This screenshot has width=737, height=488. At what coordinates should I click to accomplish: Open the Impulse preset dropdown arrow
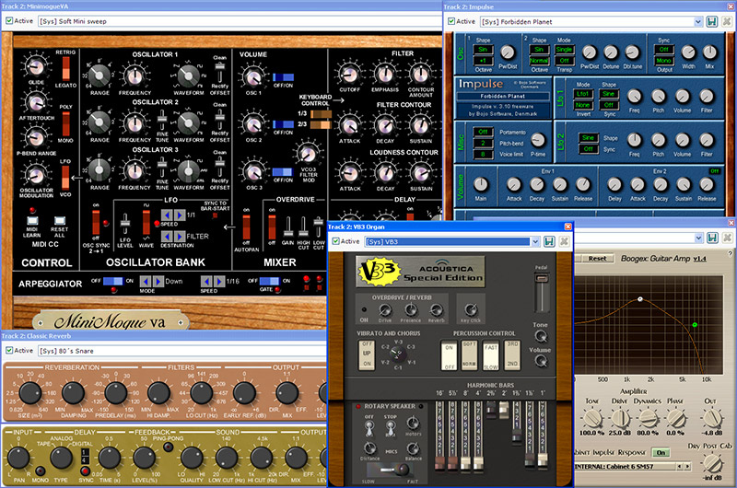point(698,21)
